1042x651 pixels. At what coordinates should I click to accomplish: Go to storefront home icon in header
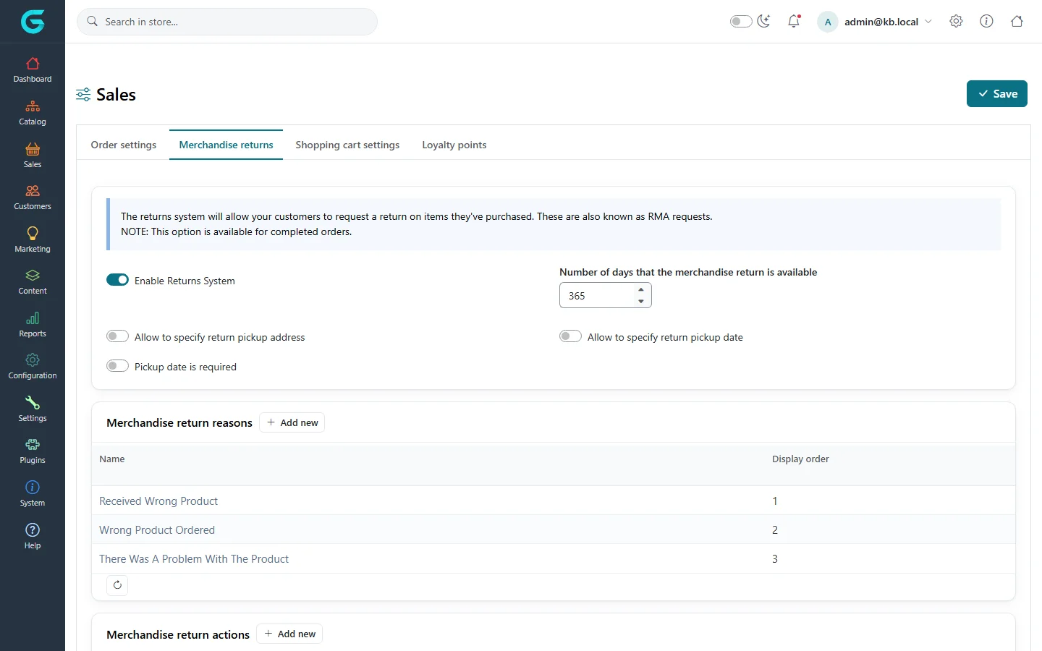[x=1017, y=21]
